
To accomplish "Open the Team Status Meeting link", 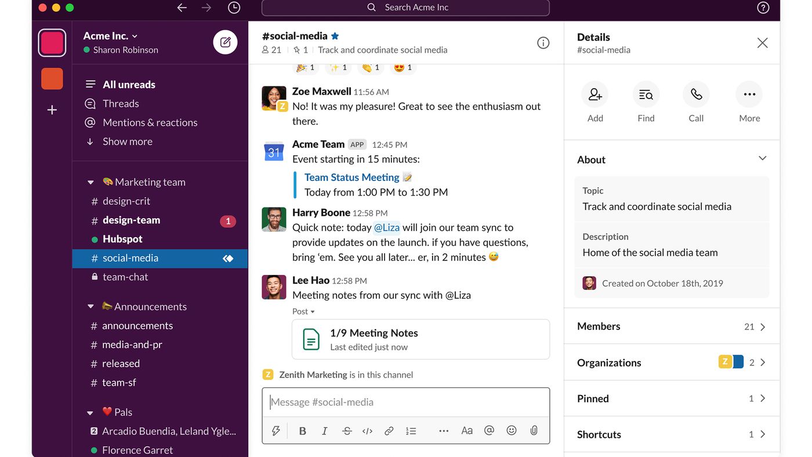I will click(x=351, y=177).
